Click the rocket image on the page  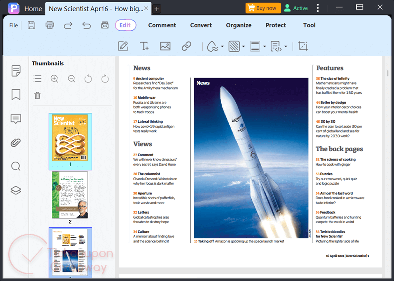(x=251, y=158)
